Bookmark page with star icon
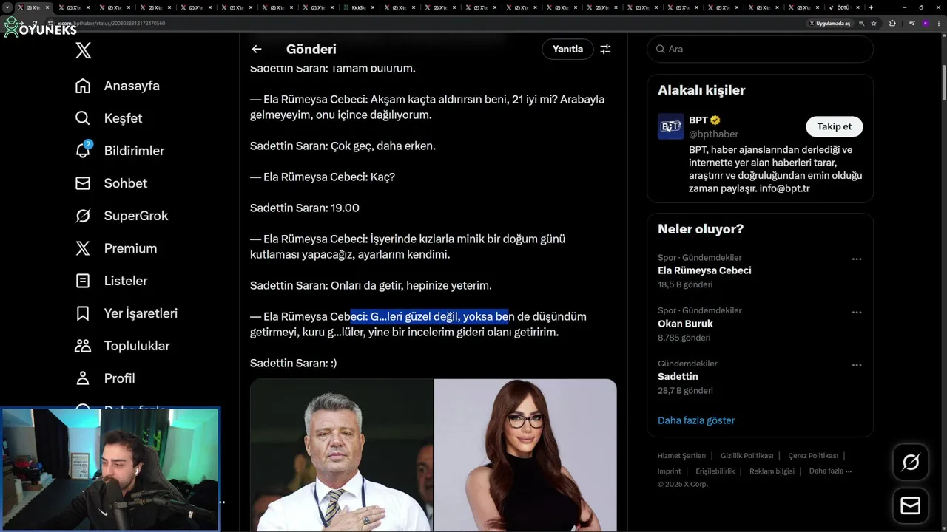This screenshot has height=532, width=947. [874, 24]
